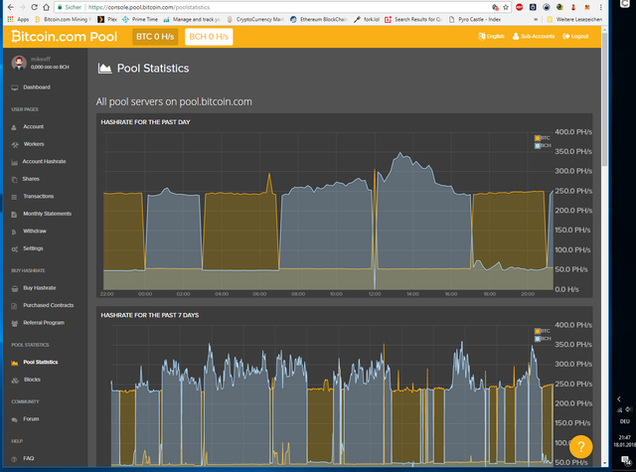Switch to BTC 0 H/s mode
The height and width of the screenshot is (472, 636).
point(155,37)
